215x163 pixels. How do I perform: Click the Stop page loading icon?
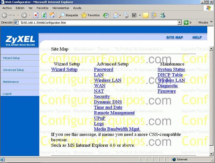pyautogui.click(x=36, y=15)
